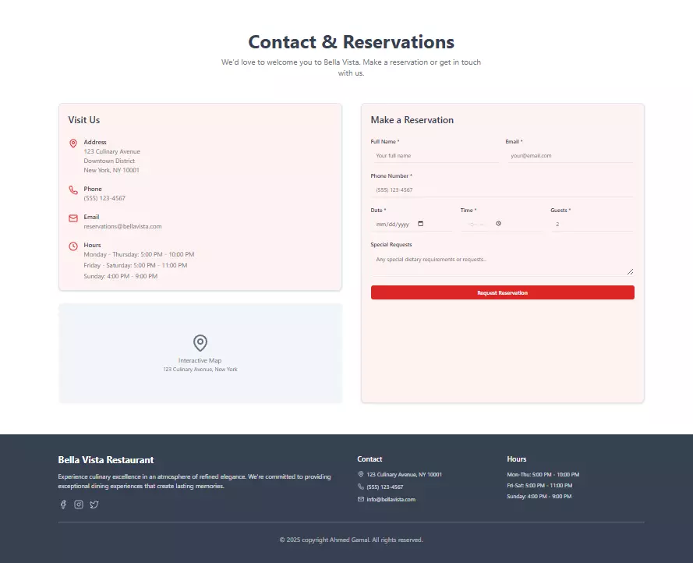This screenshot has height=563, width=693.
Task: Open the Twitter page from footer icon
Action: pyautogui.click(x=94, y=505)
